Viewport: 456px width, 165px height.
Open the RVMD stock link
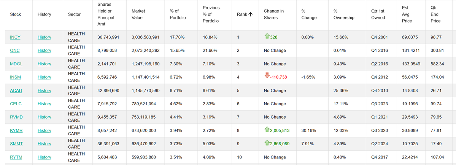click(16, 117)
